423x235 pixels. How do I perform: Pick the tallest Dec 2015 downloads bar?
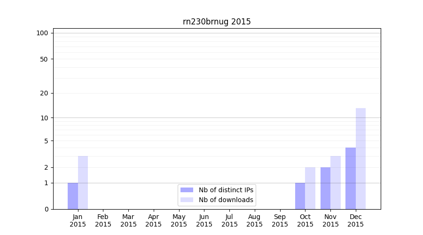click(x=360, y=159)
